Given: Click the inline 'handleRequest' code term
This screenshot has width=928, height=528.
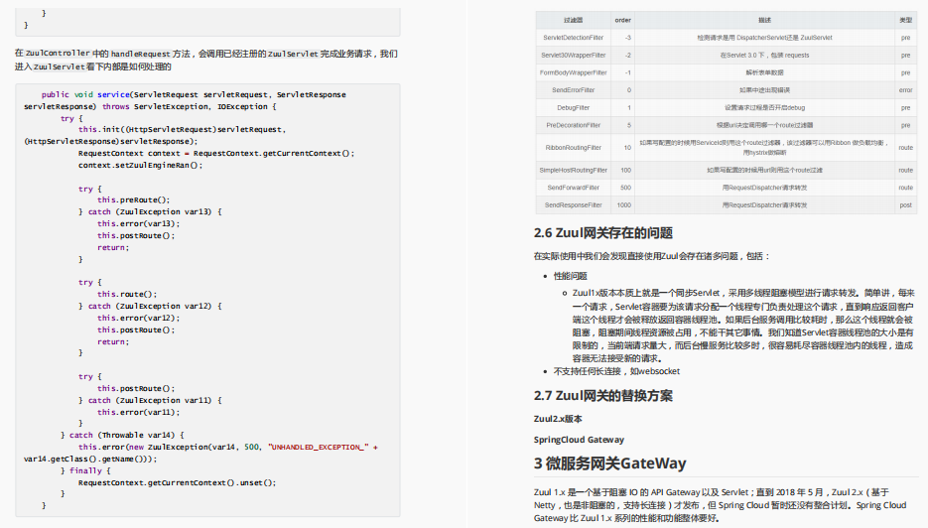Looking at the screenshot, I should [x=140, y=54].
